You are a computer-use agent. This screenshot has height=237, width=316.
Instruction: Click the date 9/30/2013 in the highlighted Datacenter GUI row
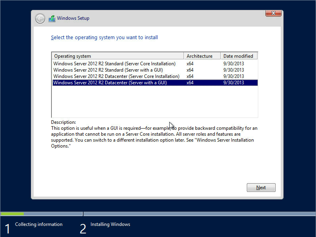point(234,83)
